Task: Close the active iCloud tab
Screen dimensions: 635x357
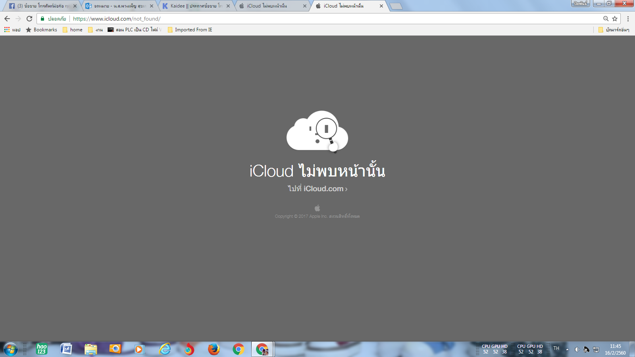Action: (x=381, y=6)
